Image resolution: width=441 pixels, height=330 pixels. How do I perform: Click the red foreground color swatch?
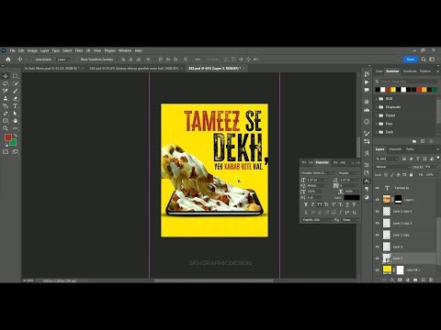tap(8, 137)
